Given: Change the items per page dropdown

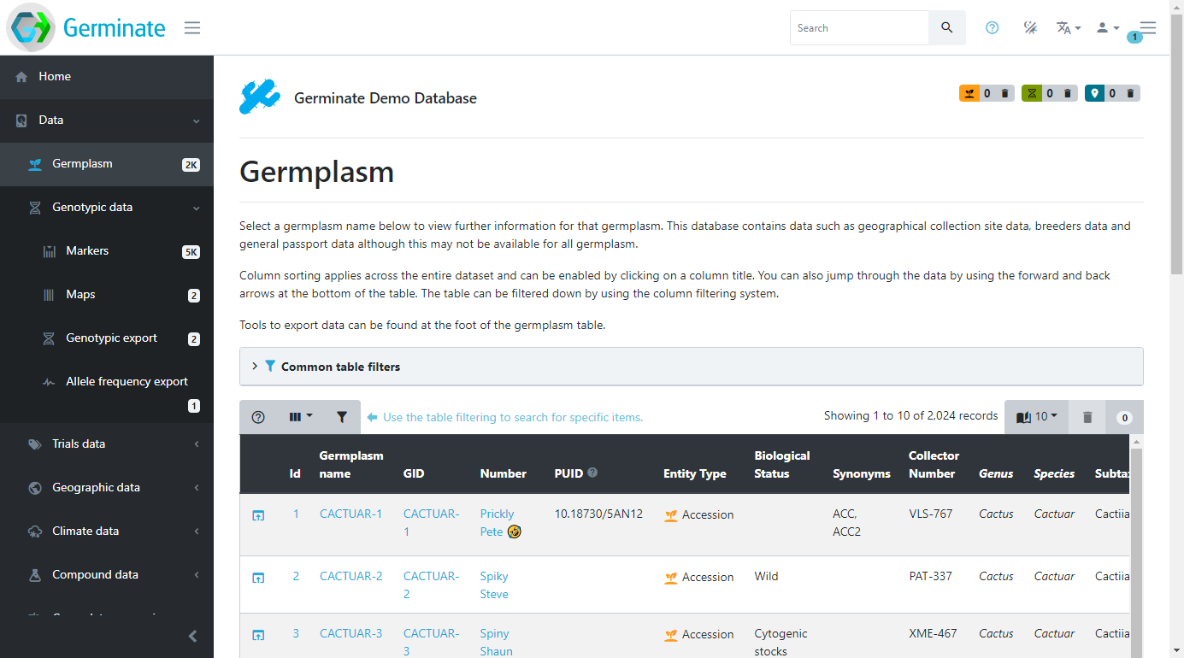Looking at the screenshot, I should (1036, 417).
